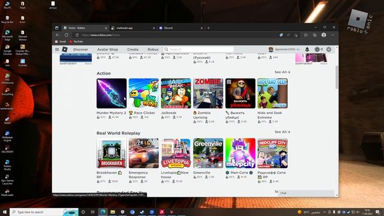Click Steam icon in taskbar
Image resolution: width=384 pixels, height=216 pixels.
click(x=142, y=212)
